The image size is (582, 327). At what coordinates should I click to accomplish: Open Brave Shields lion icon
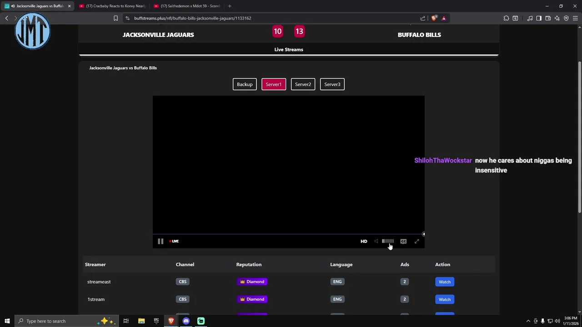(x=434, y=18)
